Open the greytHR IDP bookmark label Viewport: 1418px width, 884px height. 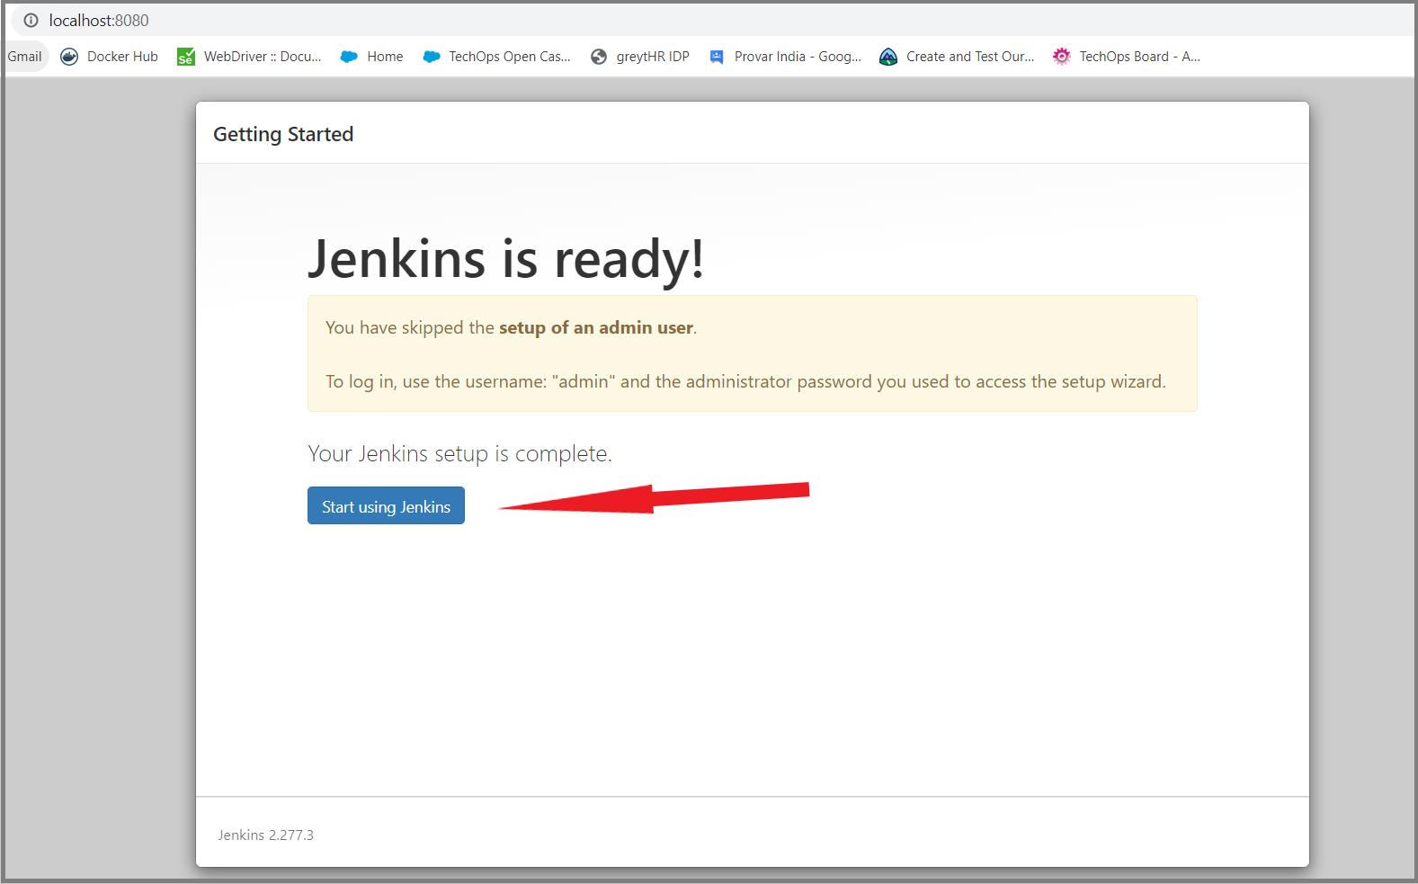pos(653,56)
